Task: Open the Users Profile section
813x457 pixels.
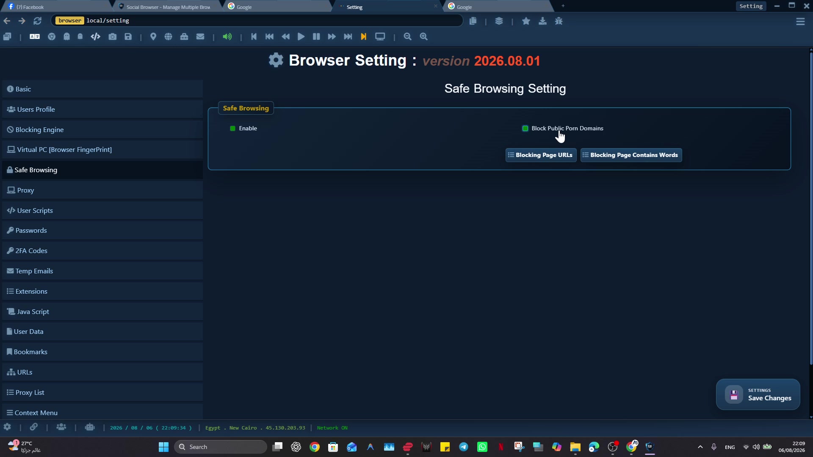Action: (x=102, y=110)
